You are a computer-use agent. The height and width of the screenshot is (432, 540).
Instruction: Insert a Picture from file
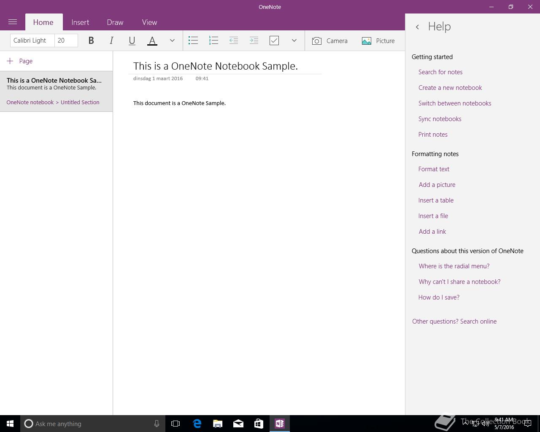click(378, 40)
